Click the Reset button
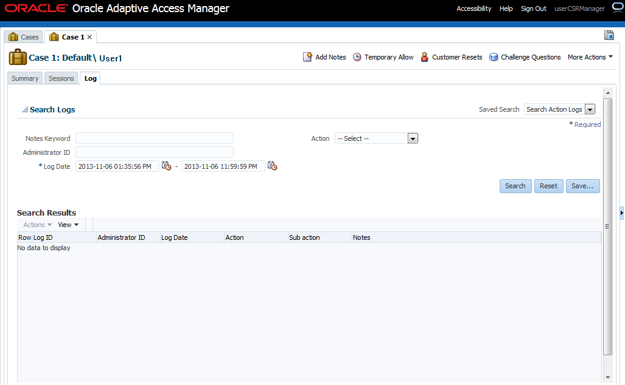Image resolution: width=625 pixels, height=385 pixels. tap(548, 186)
